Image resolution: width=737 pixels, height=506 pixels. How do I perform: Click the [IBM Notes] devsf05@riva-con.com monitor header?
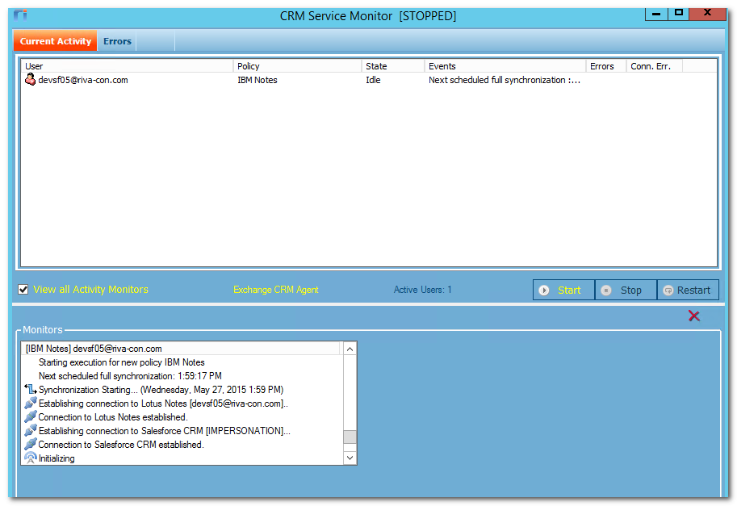[x=181, y=349]
